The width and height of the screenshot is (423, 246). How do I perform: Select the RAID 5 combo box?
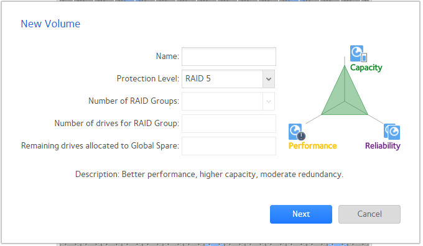pos(228,79)
